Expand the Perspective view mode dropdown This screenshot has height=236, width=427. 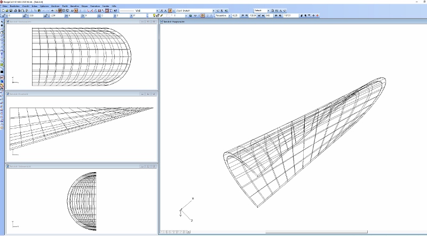(x=230, y=15)
